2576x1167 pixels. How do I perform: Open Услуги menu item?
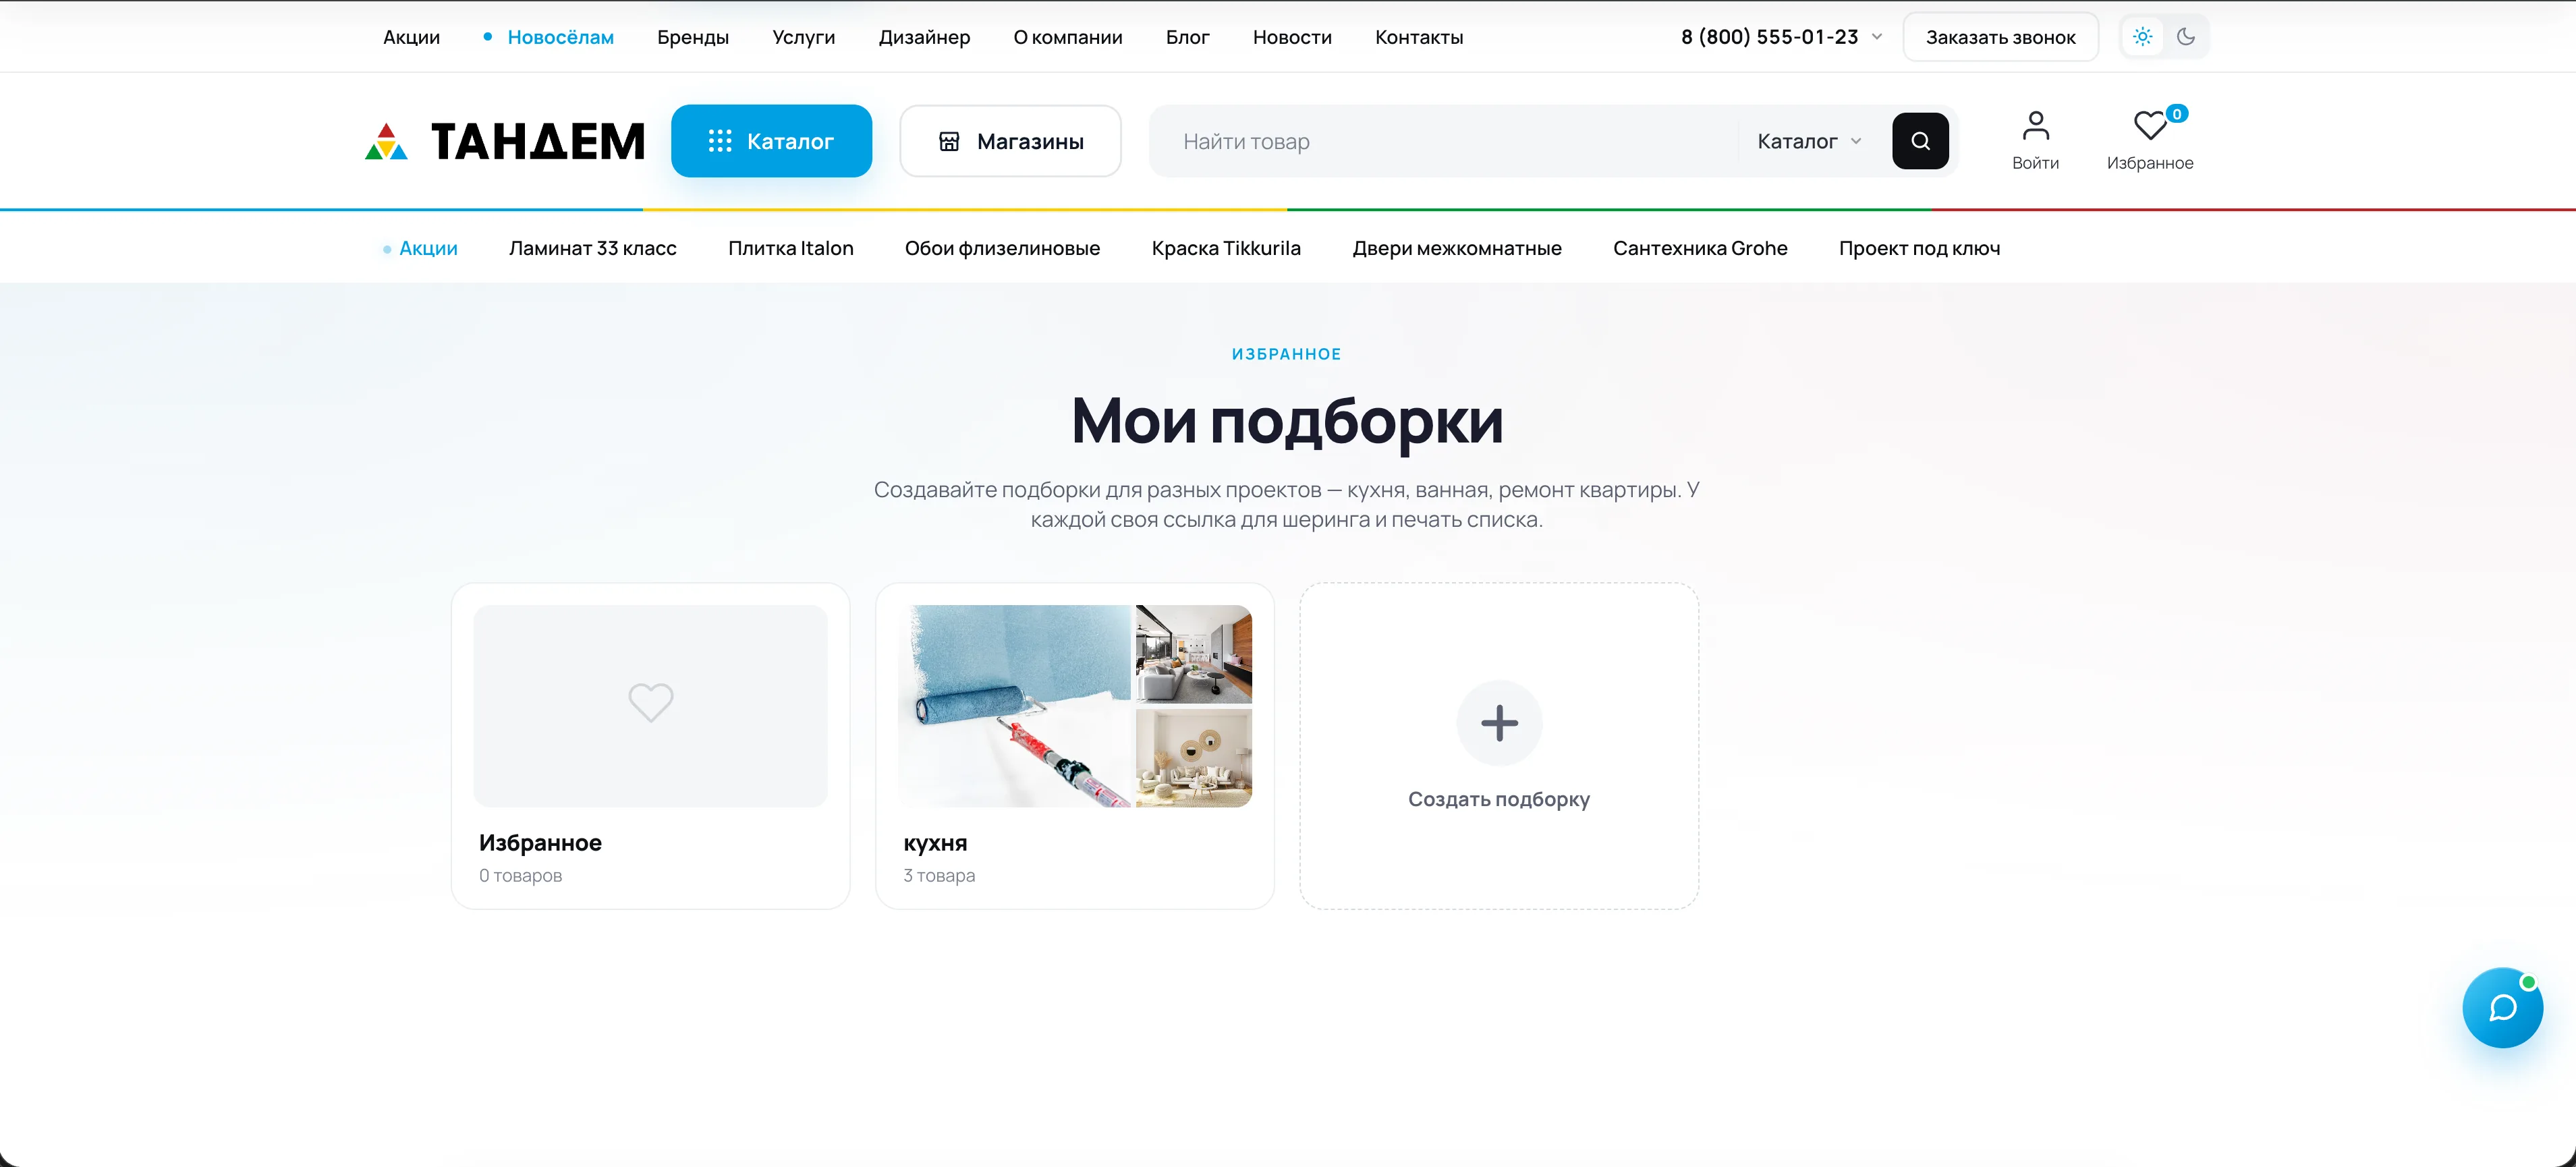tap(803, 37)
